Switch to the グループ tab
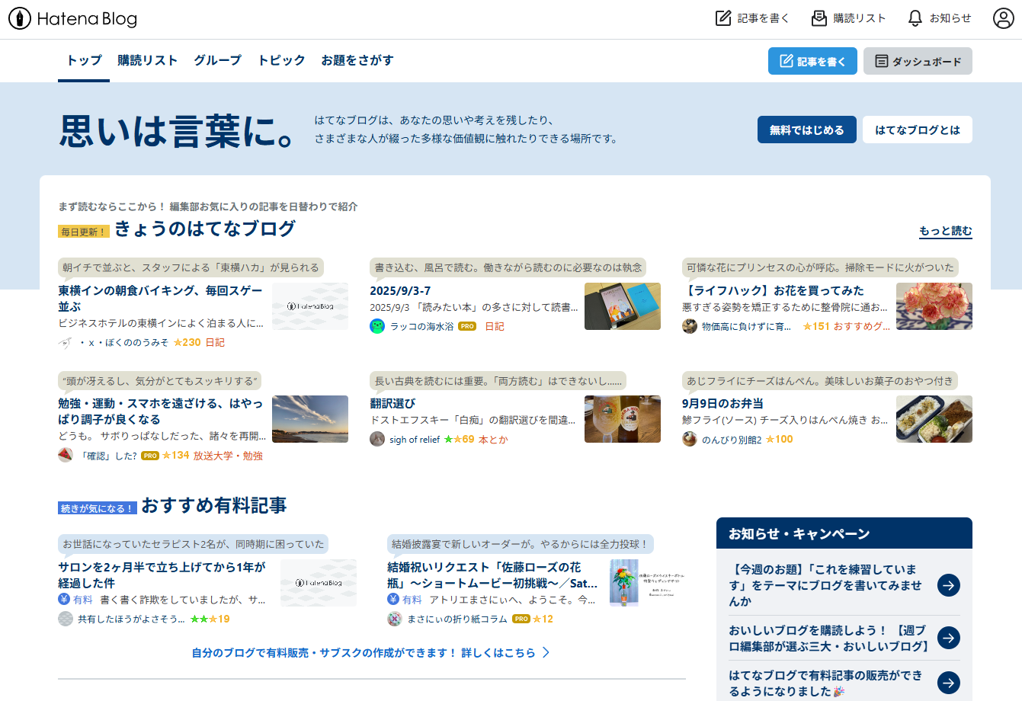The width and height of the screenshot is (1022, 701). tap(217, 60)
